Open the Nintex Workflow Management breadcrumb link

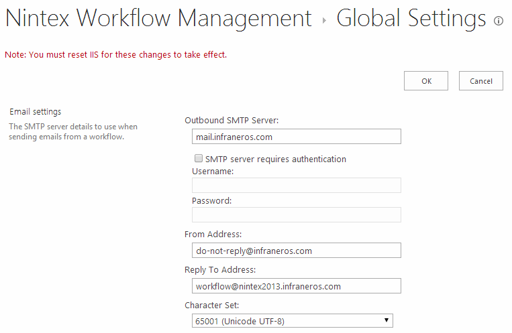[158, 18]
